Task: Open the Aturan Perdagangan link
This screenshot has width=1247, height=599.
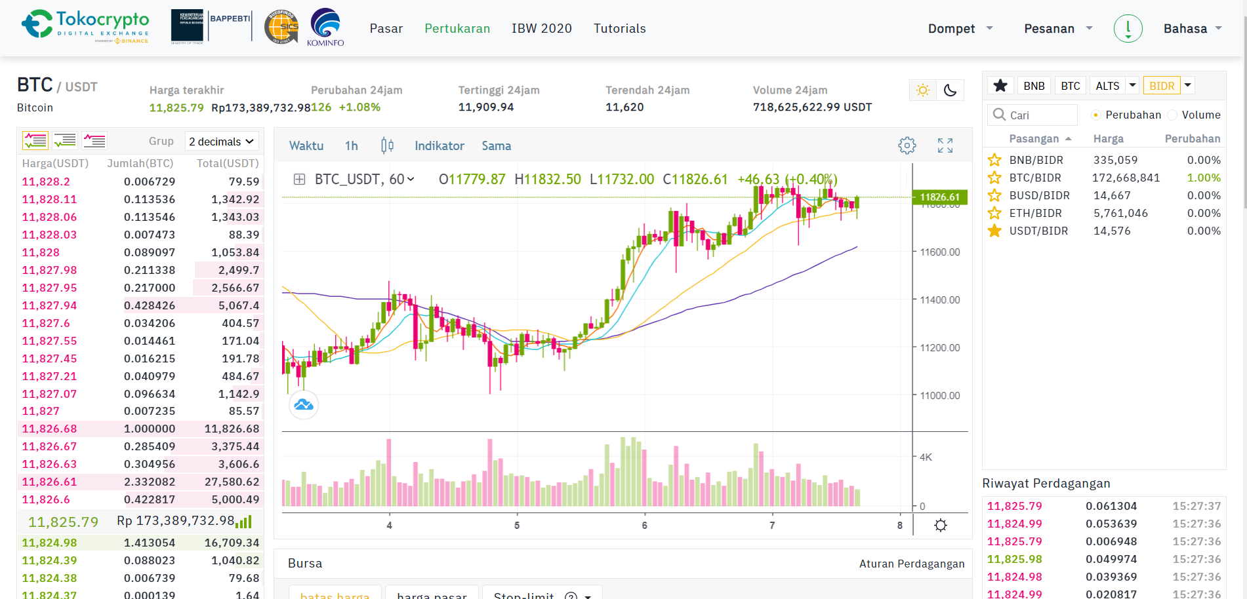Action: point(911,564)
